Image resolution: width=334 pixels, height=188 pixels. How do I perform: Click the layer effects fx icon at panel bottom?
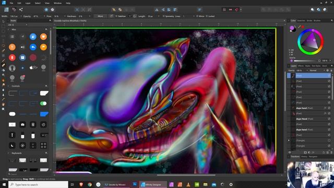pos(313,152)
